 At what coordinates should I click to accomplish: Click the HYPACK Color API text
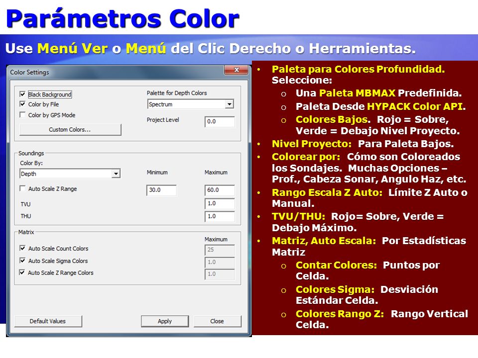tap(415, 106)
